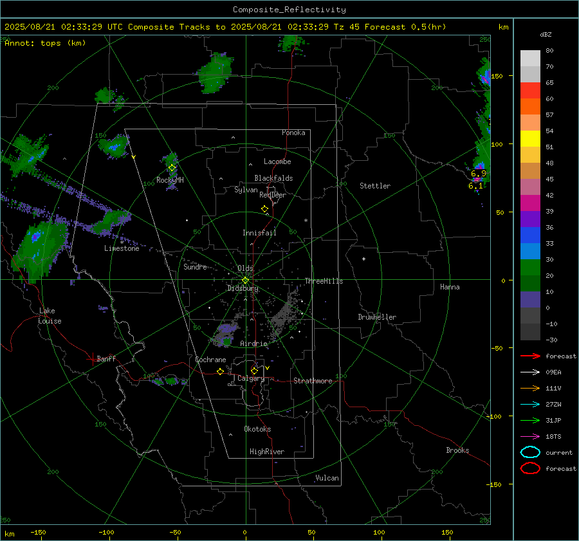Click the Cochrane town label
Screen dimensions: 579x541
tap(210, 360)
